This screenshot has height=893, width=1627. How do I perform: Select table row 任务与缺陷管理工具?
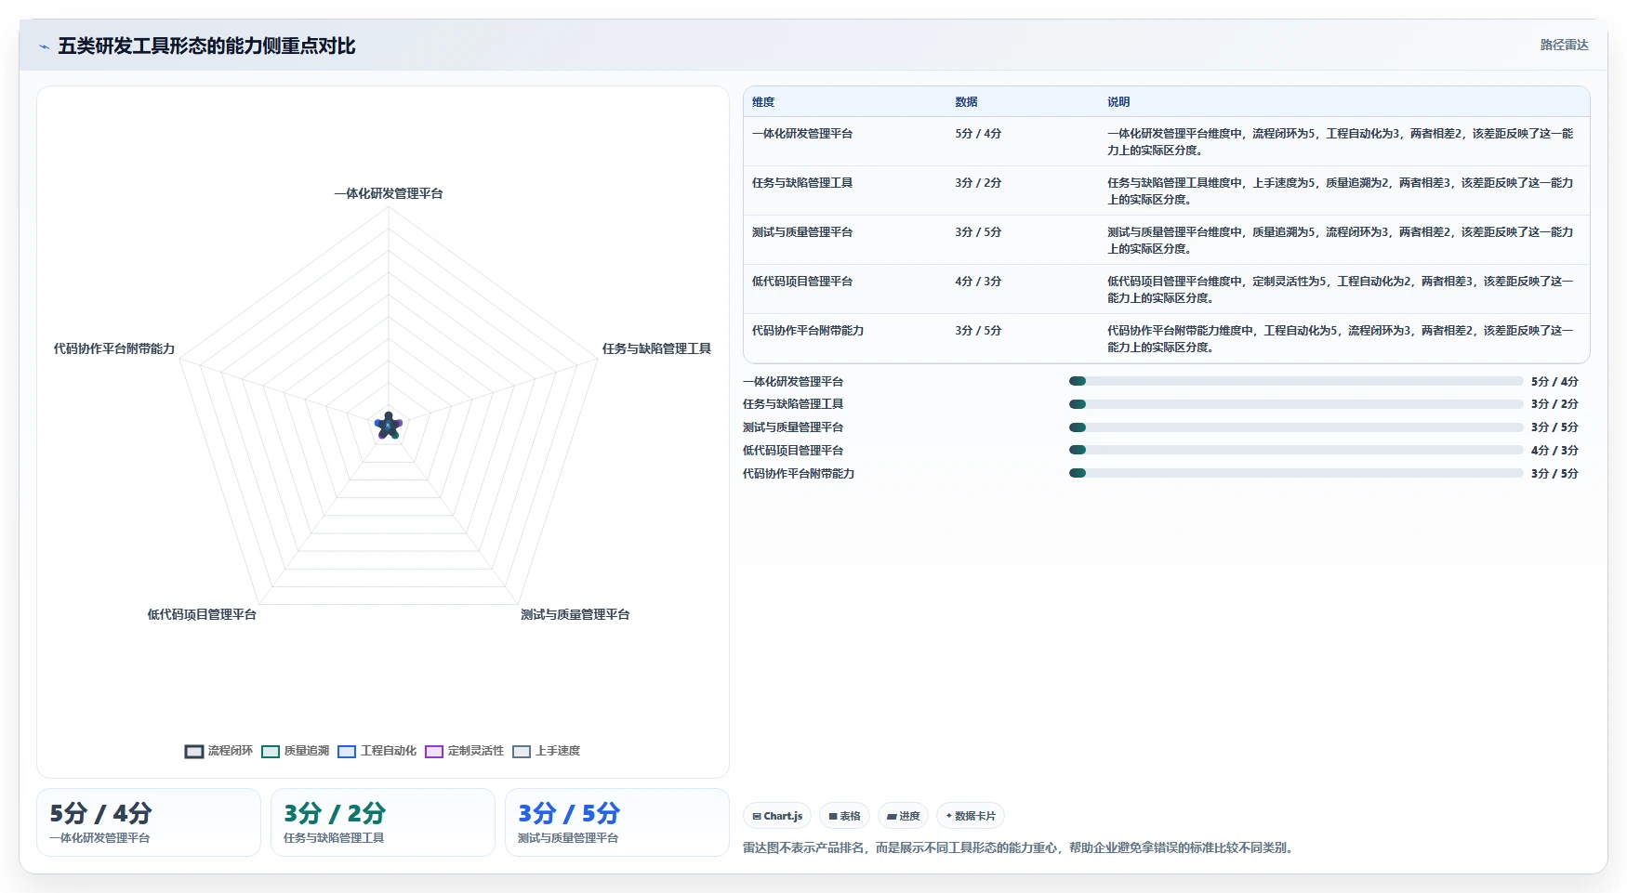pyautogui.click(x=1167, y=190)
